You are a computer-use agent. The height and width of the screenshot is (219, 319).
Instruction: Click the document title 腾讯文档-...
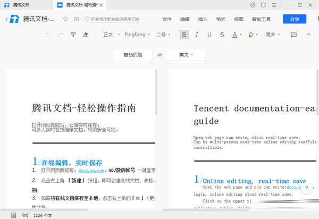pyautogui.click(x=39, y=19)
